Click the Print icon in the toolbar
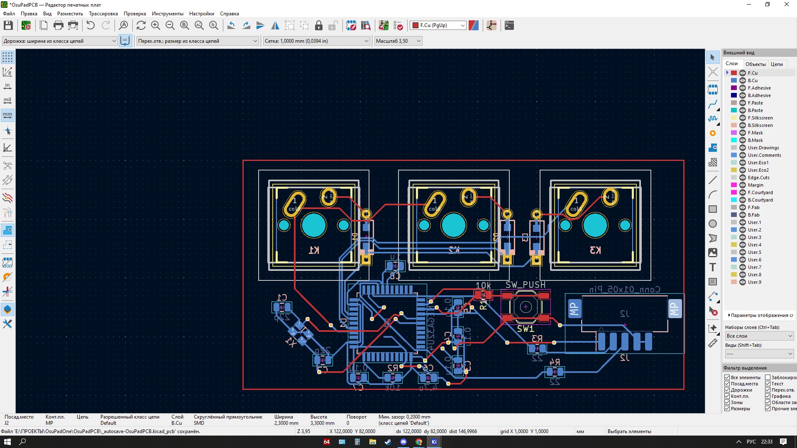The height and width of the screenshot is (448, 797). click(x=59, y=25)
